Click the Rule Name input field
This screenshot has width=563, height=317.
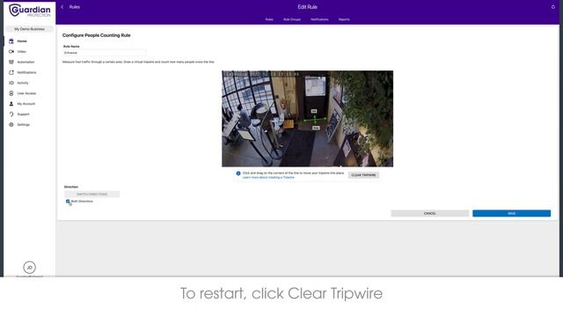pos(104,53)
